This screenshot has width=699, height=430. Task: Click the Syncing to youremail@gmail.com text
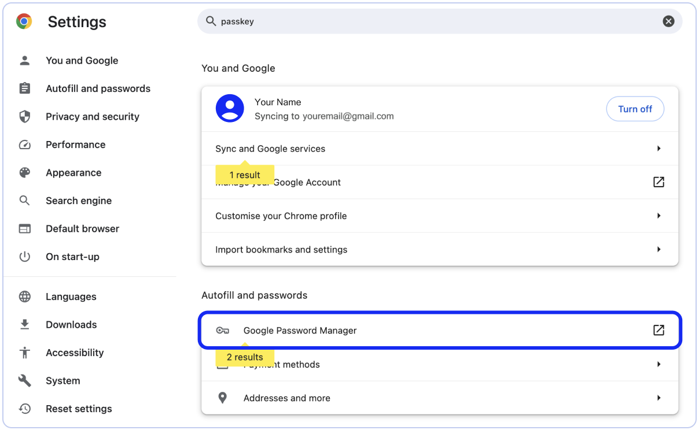(324, 116)
